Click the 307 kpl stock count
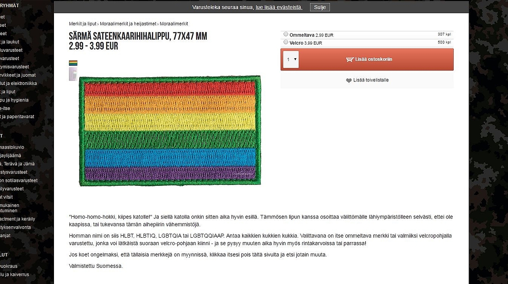This screenshot has height=284, width=508. [x=444, y=34]
